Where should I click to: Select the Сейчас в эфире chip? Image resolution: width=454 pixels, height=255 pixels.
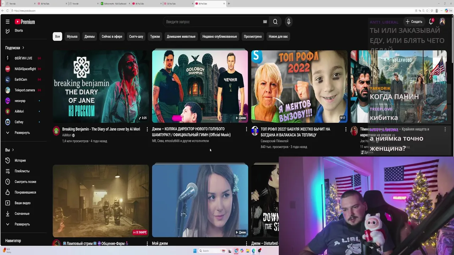(112, 36)
